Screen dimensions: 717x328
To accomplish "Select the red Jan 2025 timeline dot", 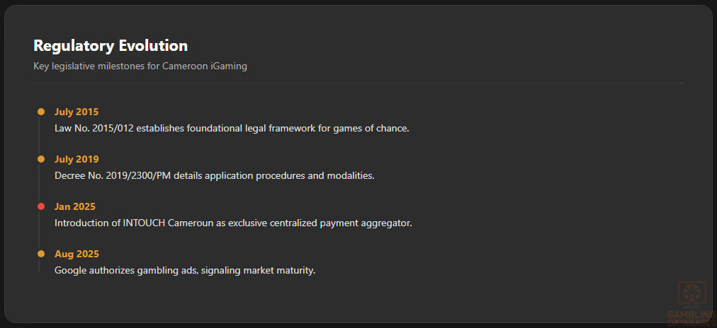I will click(41, 206).
